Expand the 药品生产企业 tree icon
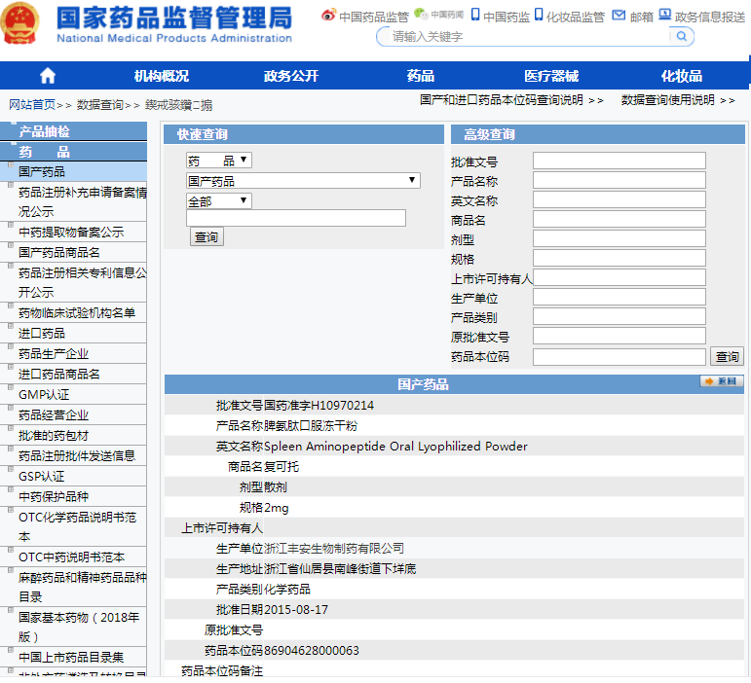The height and width of the screenshot is (683, 751). coord(11,346)
